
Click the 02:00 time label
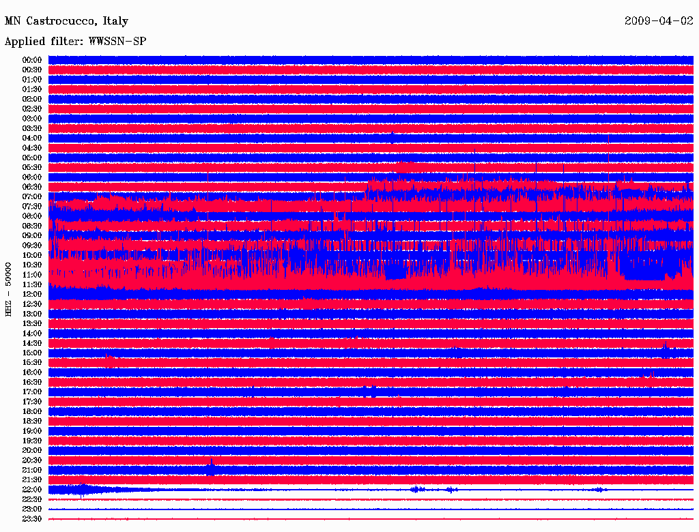pyautogui.click(x=32, y=99)
